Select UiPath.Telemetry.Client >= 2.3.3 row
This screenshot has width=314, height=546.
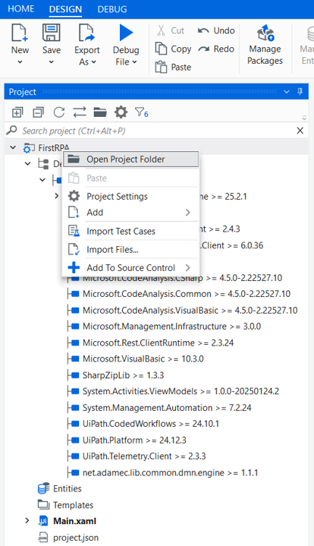[x=144, y=456]
